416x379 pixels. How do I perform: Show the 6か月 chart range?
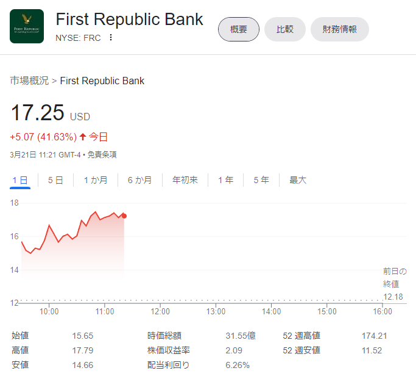pyautogui.click(x=139, y=180)
